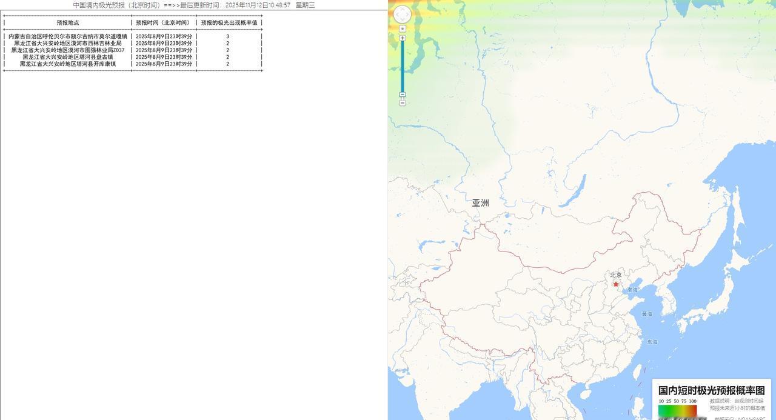Click the forecast time in the 开库康镇 row

tap(164, 64)
